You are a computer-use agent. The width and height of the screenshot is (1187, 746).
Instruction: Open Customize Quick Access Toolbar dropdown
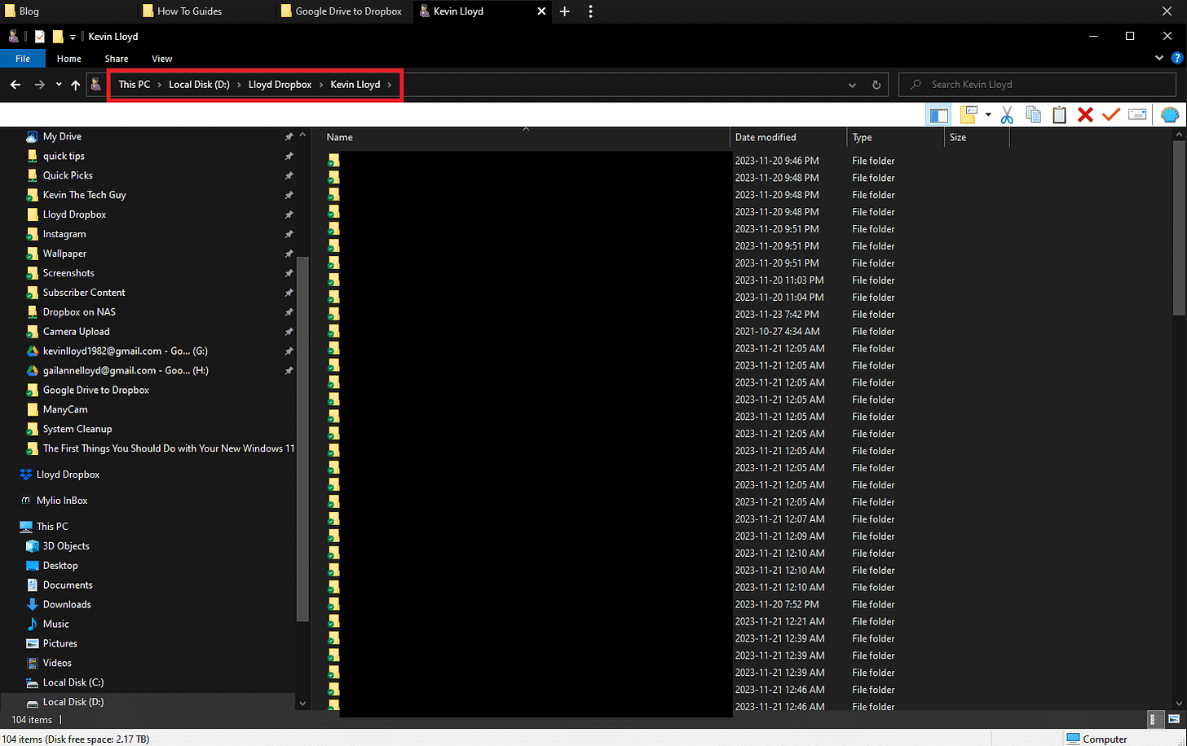pos(73,37)
